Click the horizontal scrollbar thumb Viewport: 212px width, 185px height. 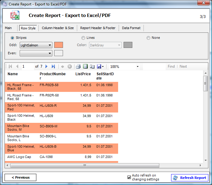85,165
